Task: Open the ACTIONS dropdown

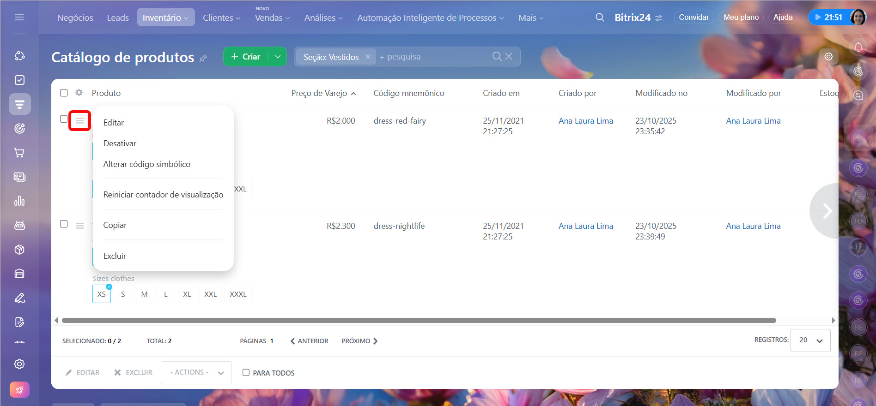Action: pyautogui.click(x=196, y=372)
